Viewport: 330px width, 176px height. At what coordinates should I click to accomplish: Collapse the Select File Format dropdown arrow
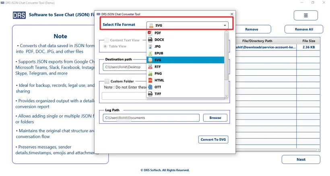(225, 25)
